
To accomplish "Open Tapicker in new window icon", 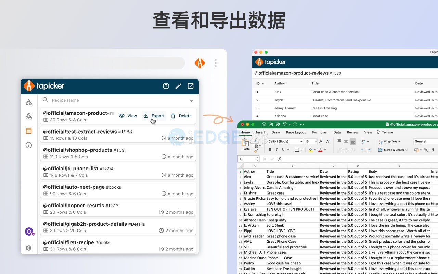I will tap(191, 86).
